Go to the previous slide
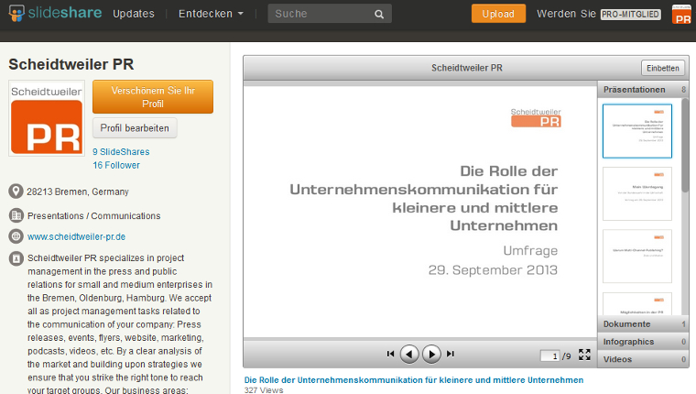The height and width of the screenshot is (394, 696). [x=409, y=354]
